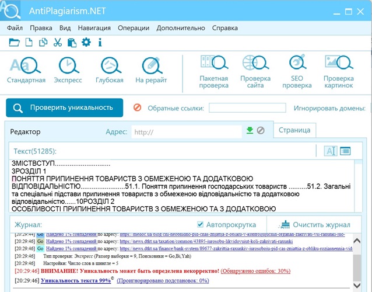The height and width of the screenshot is (292, 372).
Task: Focus the Адрес http:// field
Action: [187, 132]
